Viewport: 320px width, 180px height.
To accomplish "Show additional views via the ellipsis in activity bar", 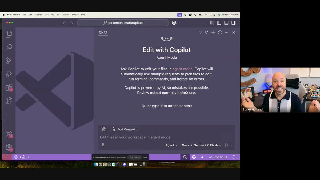I will [x=9, y=114].
